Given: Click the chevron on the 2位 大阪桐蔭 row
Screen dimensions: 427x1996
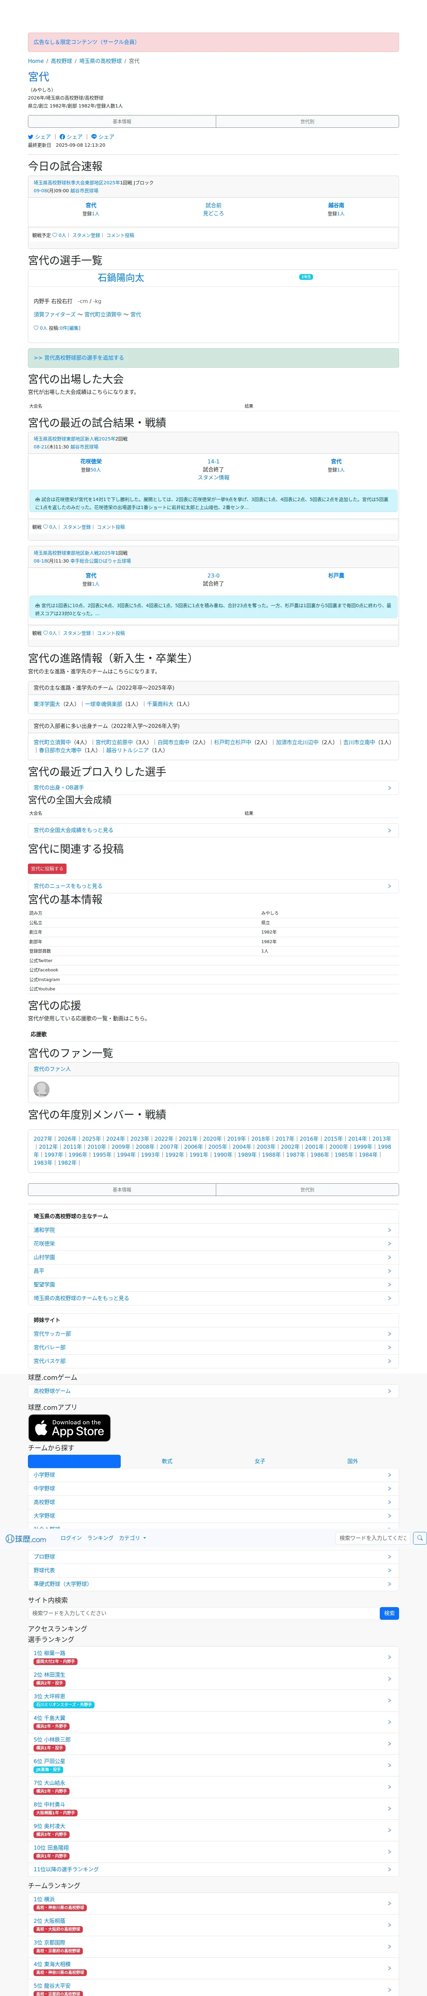Looking at the screenshot, I should (389, 1925).
